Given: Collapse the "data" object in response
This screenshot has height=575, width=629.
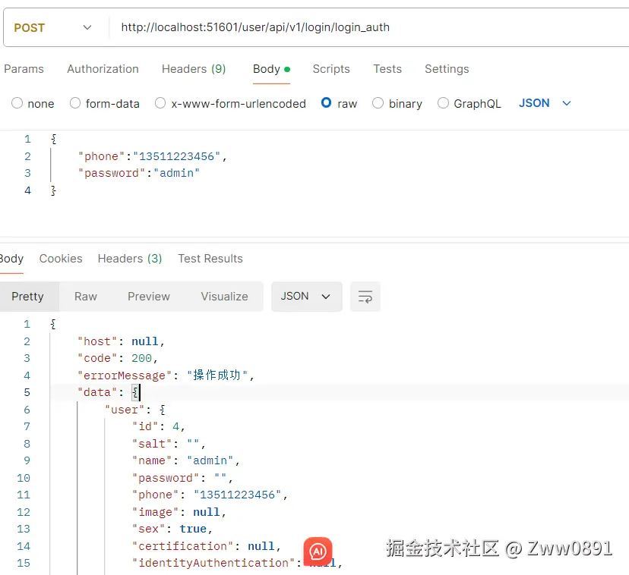Looking at the screenshot, I should tap(135, 392).
